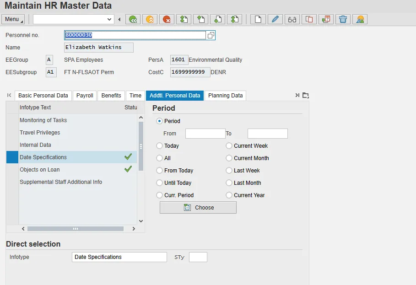
Task: Select the Current Month radio option
Action: coord(229,158)
